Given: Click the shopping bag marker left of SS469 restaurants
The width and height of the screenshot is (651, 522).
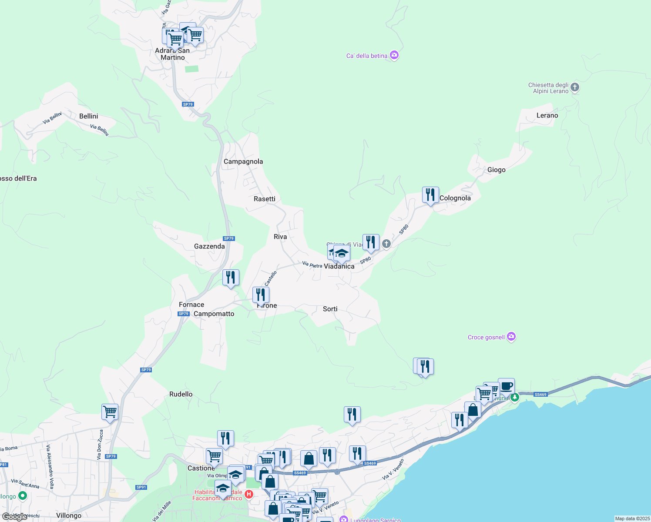Looking at the screenshot, I should pos(309,459).
